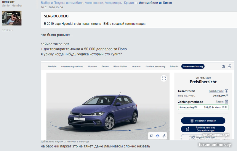
Task: Click the Ändern payment method link
Action: 220,102
